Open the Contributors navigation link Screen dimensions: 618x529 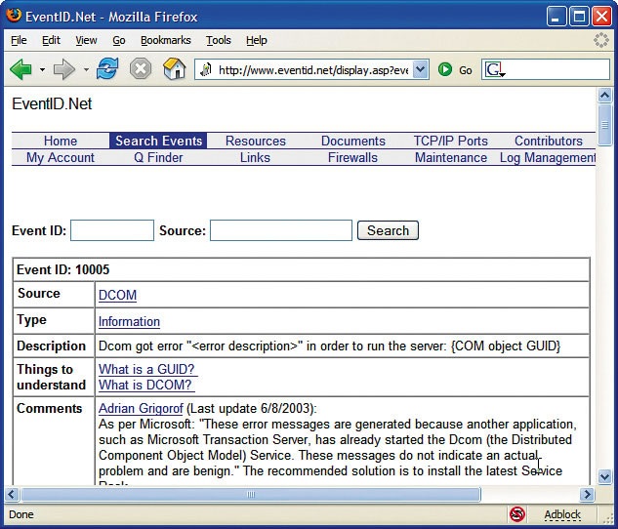[549, 141]
